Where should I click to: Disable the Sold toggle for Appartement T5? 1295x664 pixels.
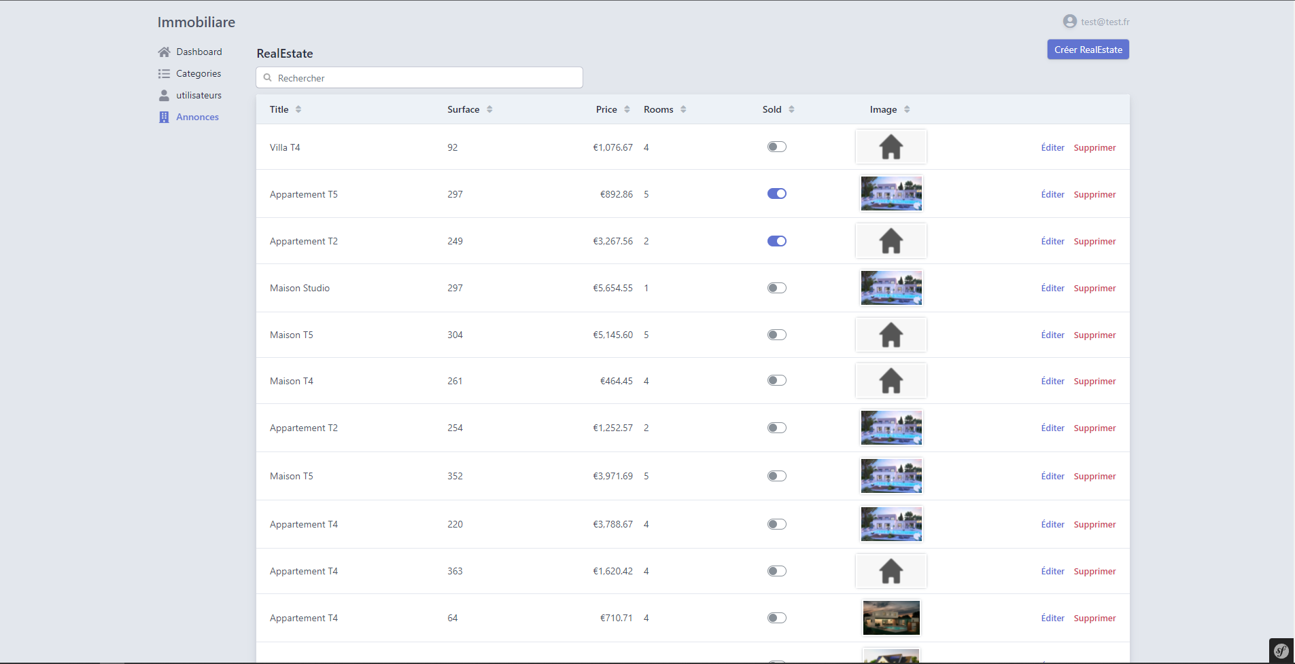(x=776, y=194)
